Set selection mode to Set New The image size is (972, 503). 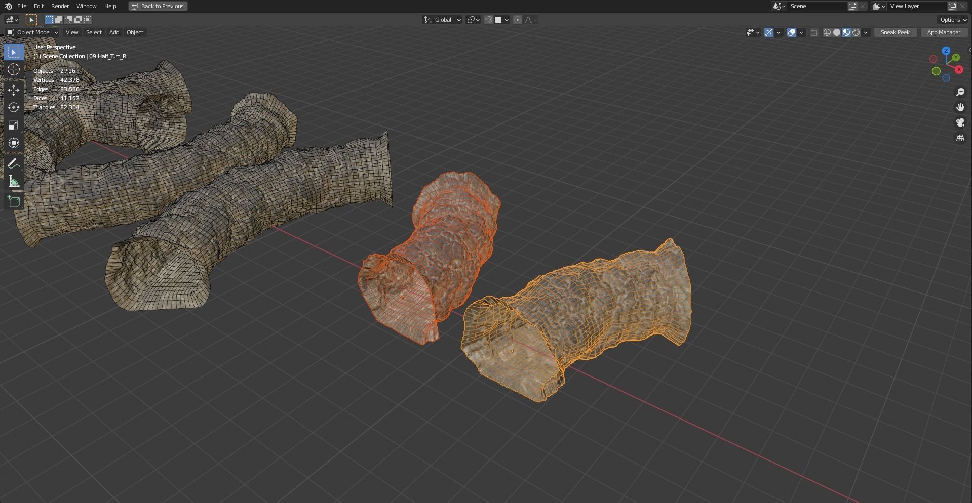click(49, 20)
